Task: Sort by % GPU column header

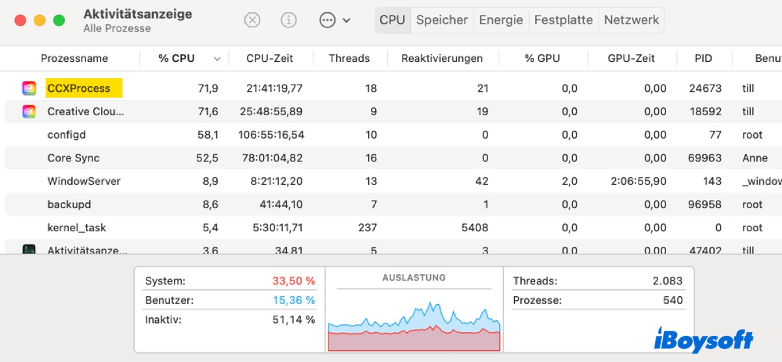Action: tap(542, 59)
